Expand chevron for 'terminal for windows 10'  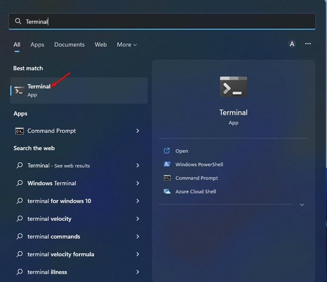(x=138, y=201)
